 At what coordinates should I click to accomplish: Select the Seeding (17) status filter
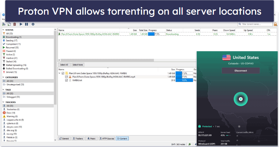pos(12,41)
